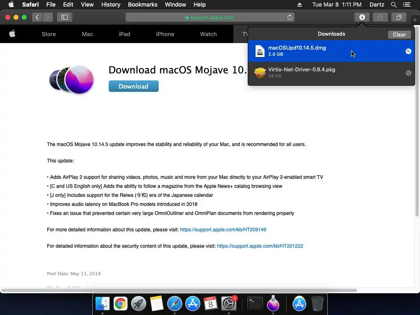
Task: Click the vertical page scrollbar
Action: [417, 121]
